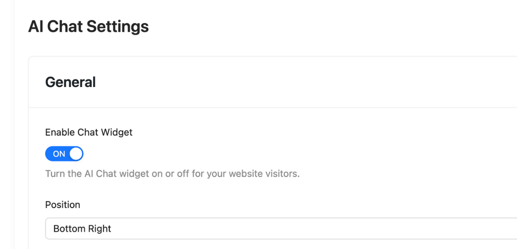
Task: Select the Bottom Right value in Position field
Action: tap(82, 228)
